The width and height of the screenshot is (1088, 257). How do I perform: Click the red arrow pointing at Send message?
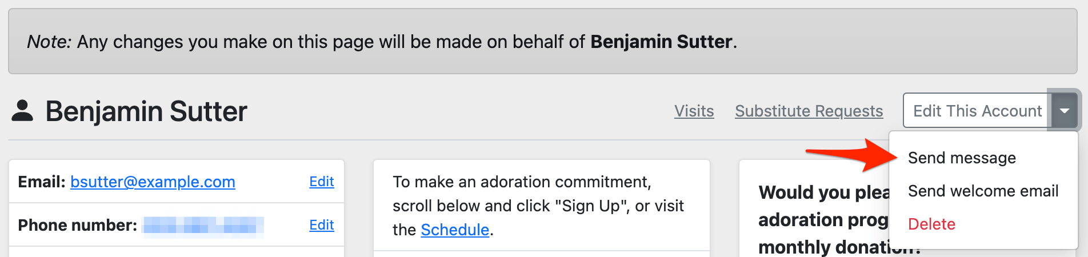[851, 154]
